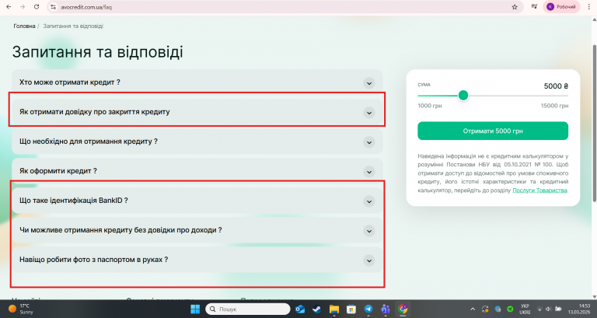
Task: Click the battery tray icon
Action: [558, 309]
